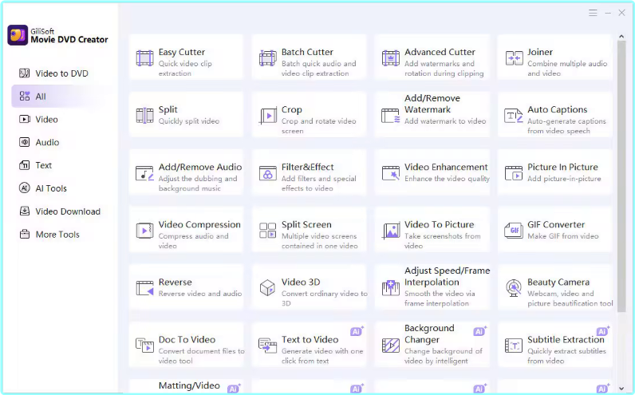The height and width of the screenshot is (395, 635).
Task: Select the Batch Cutter film icon
Action: pyautogui.click(x=268, y=58)
